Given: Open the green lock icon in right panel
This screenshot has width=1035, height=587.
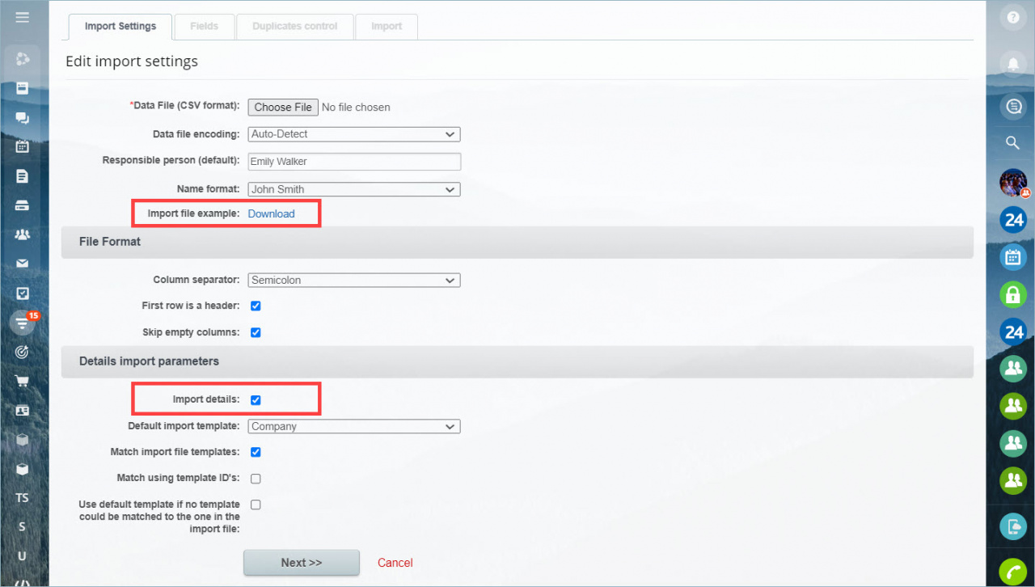Looking at the screenshot, I should point(1013,294).
